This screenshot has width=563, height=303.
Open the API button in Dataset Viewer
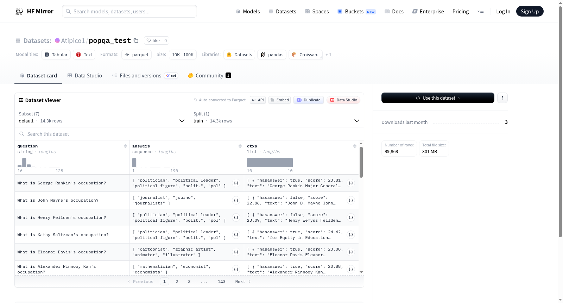[x=258, y=100]
